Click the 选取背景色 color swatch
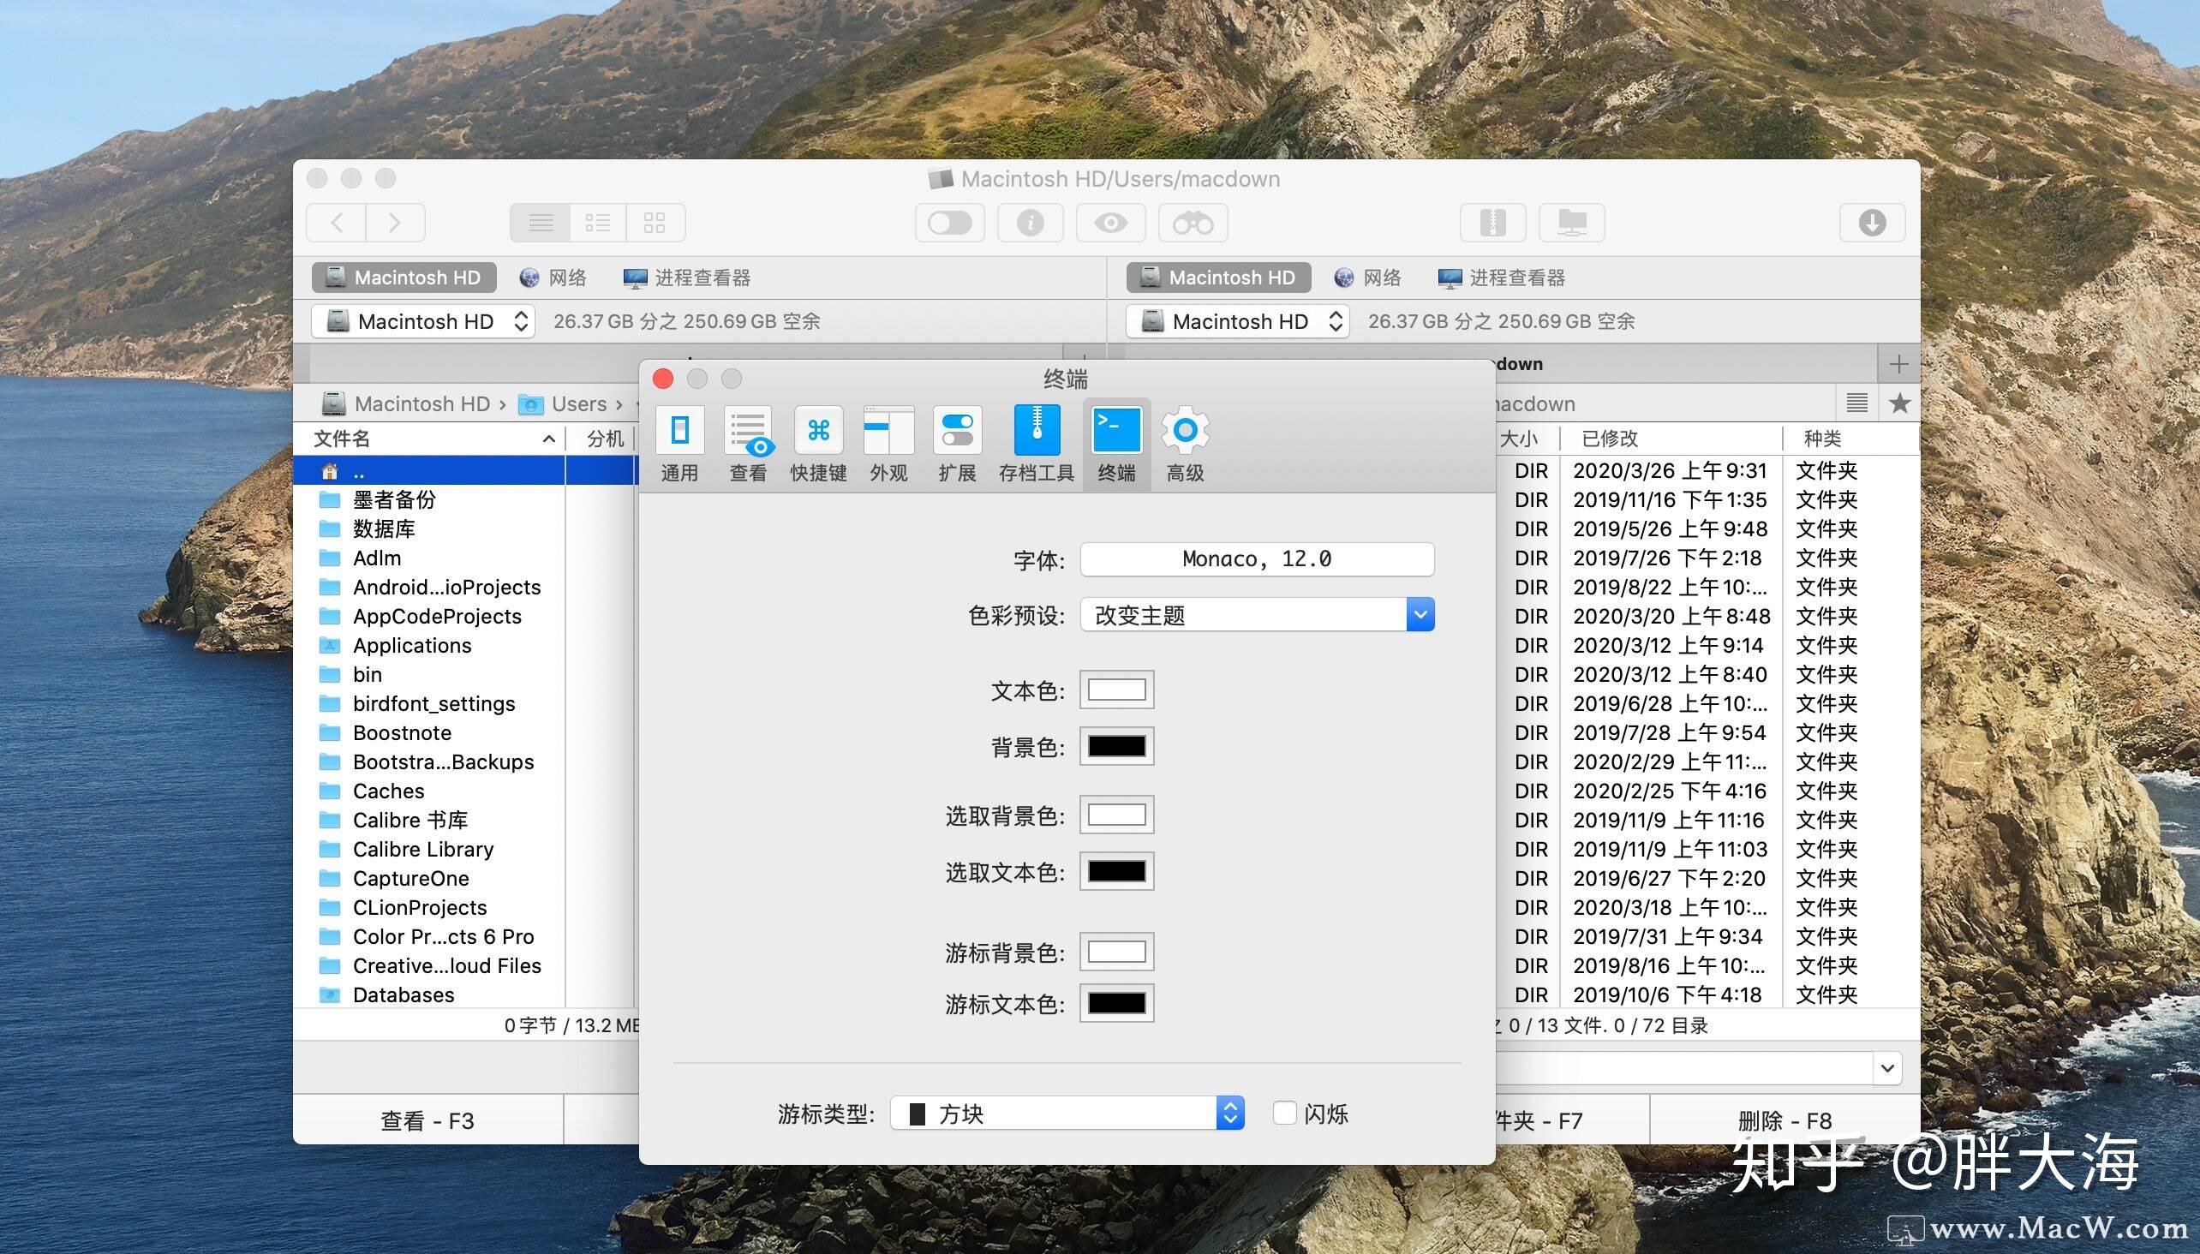 coord(1116,815)
